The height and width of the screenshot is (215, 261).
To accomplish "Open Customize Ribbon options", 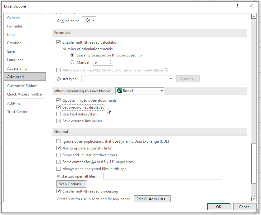I will point(25,86).
